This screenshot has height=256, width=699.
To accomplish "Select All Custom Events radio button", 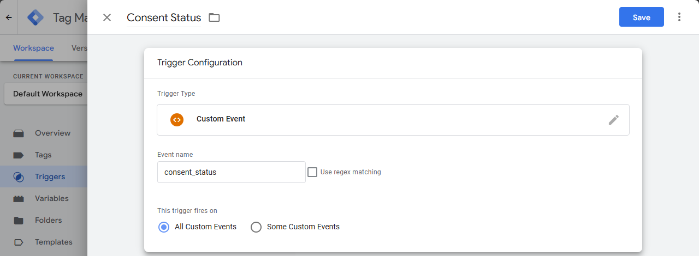I will click(163, 227).
